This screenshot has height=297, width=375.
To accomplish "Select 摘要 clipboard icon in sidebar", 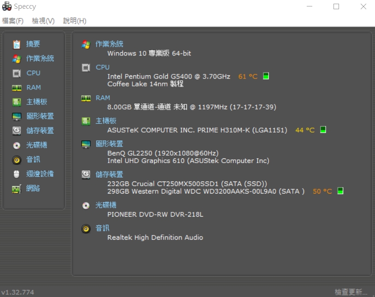I will 17,44.
